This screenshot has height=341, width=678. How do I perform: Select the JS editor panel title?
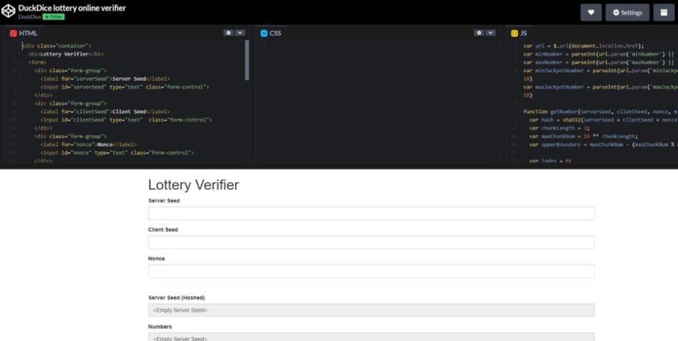click(x=524, y=33)
